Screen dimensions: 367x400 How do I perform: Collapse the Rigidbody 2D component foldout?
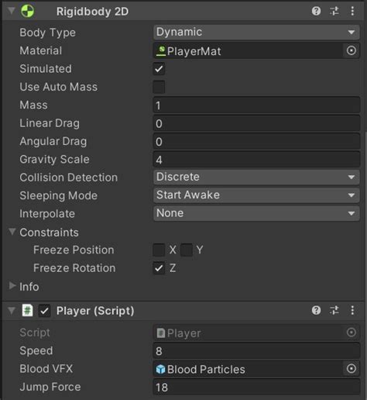[x=12, y=11]
